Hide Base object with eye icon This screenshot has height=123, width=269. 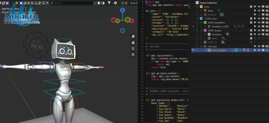tap(259, 10)
